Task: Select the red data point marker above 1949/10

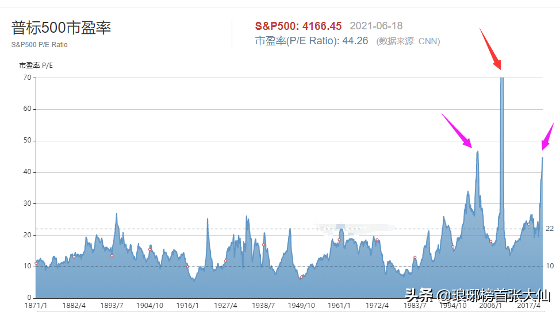Action: pyautogui.click(x=301, y=277)
